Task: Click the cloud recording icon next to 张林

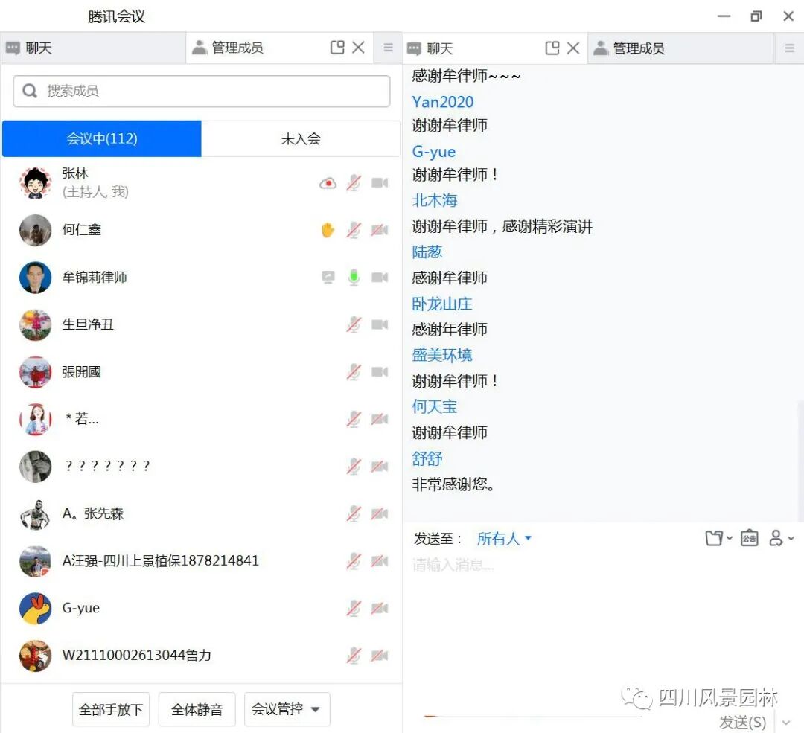Action: (x=326, y=182)
